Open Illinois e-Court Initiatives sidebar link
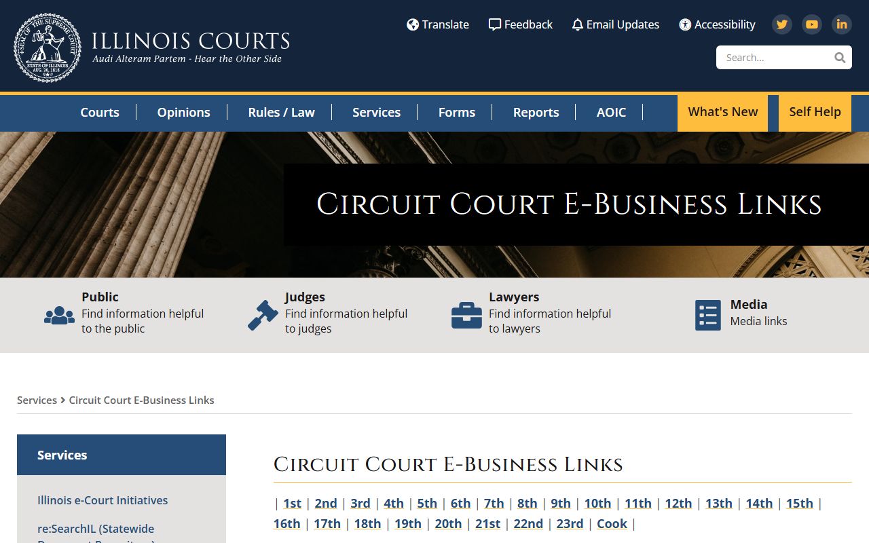Screen dimensions: 869x543 coord(103,500)
